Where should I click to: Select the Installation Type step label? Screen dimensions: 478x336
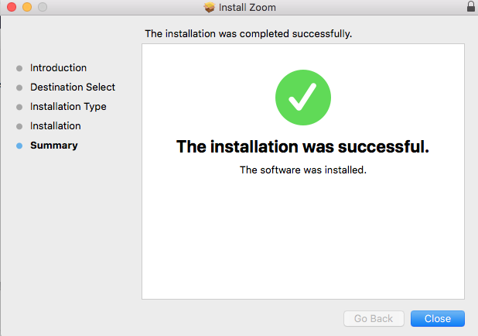68,107
